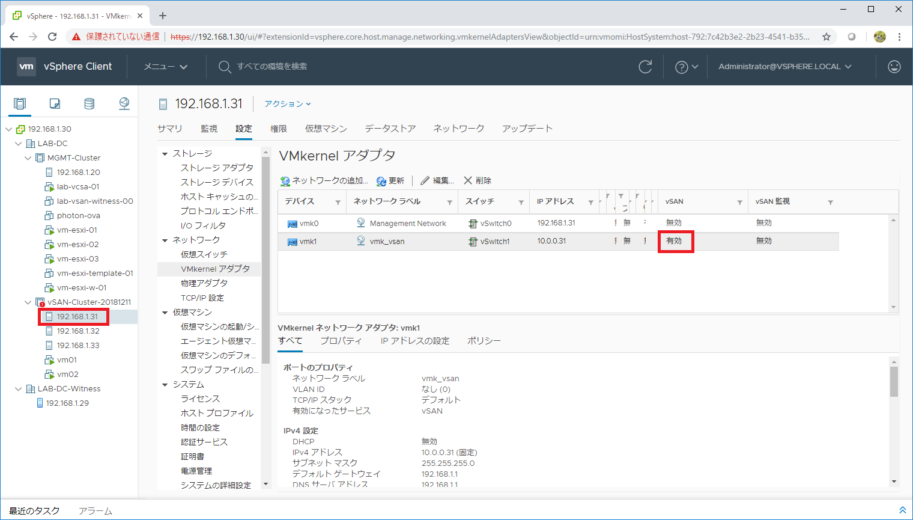Click the adapter details pane scrollbar
Screen dimensions: 913x520
(894, 382)
